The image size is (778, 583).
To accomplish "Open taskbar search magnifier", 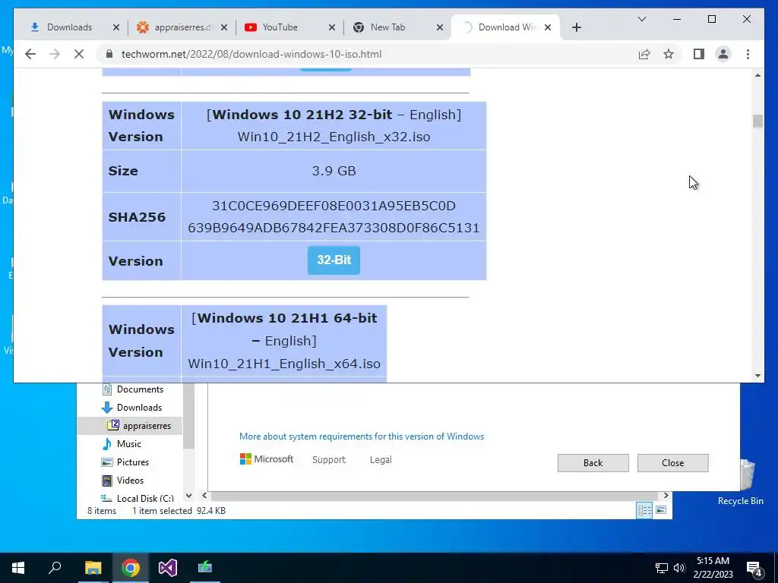I will (55, 568).
